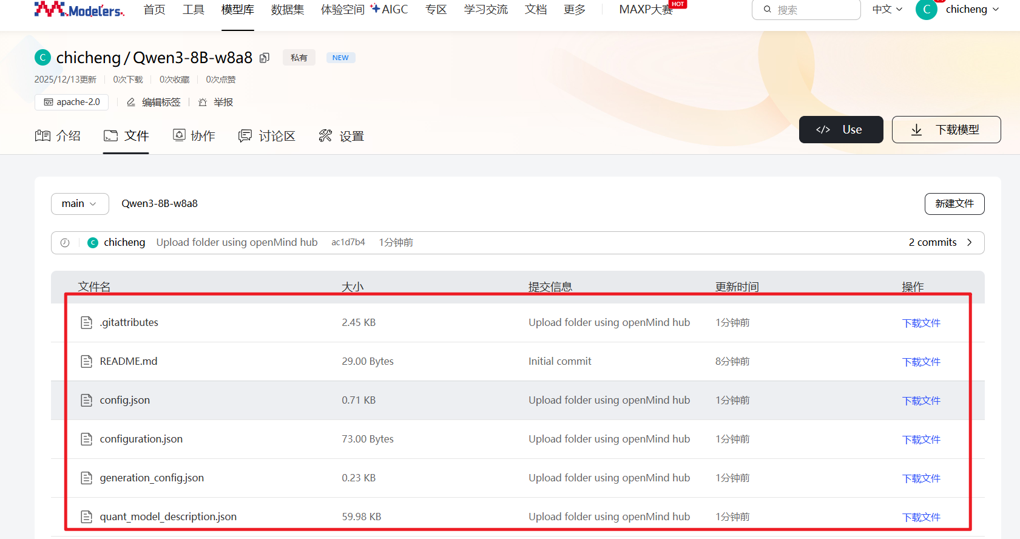The height and width of the screenshot is (539, 1020).
Task: Download generation_config.json via 下载文件
Action: (921, 478)
